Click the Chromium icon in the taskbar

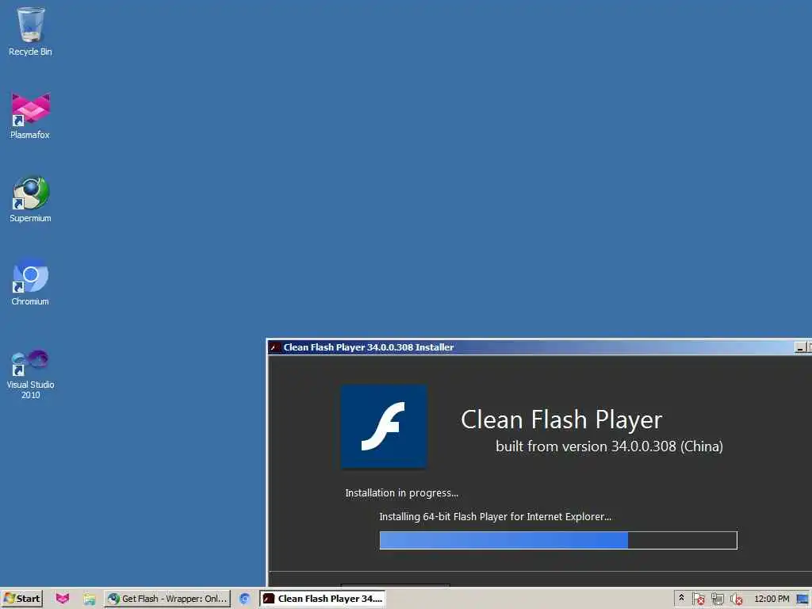(245, 599)
